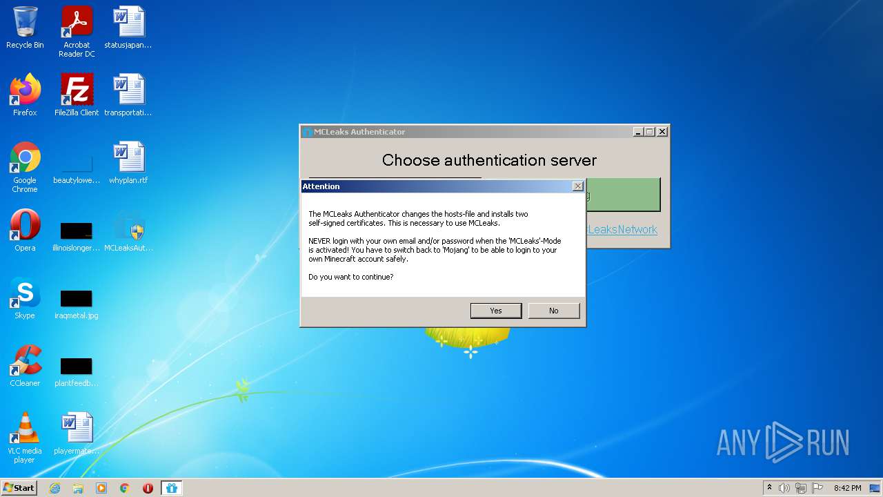Click the network tray icon
The width and height of the screenshot is (883, 497).
pos(801,488)
